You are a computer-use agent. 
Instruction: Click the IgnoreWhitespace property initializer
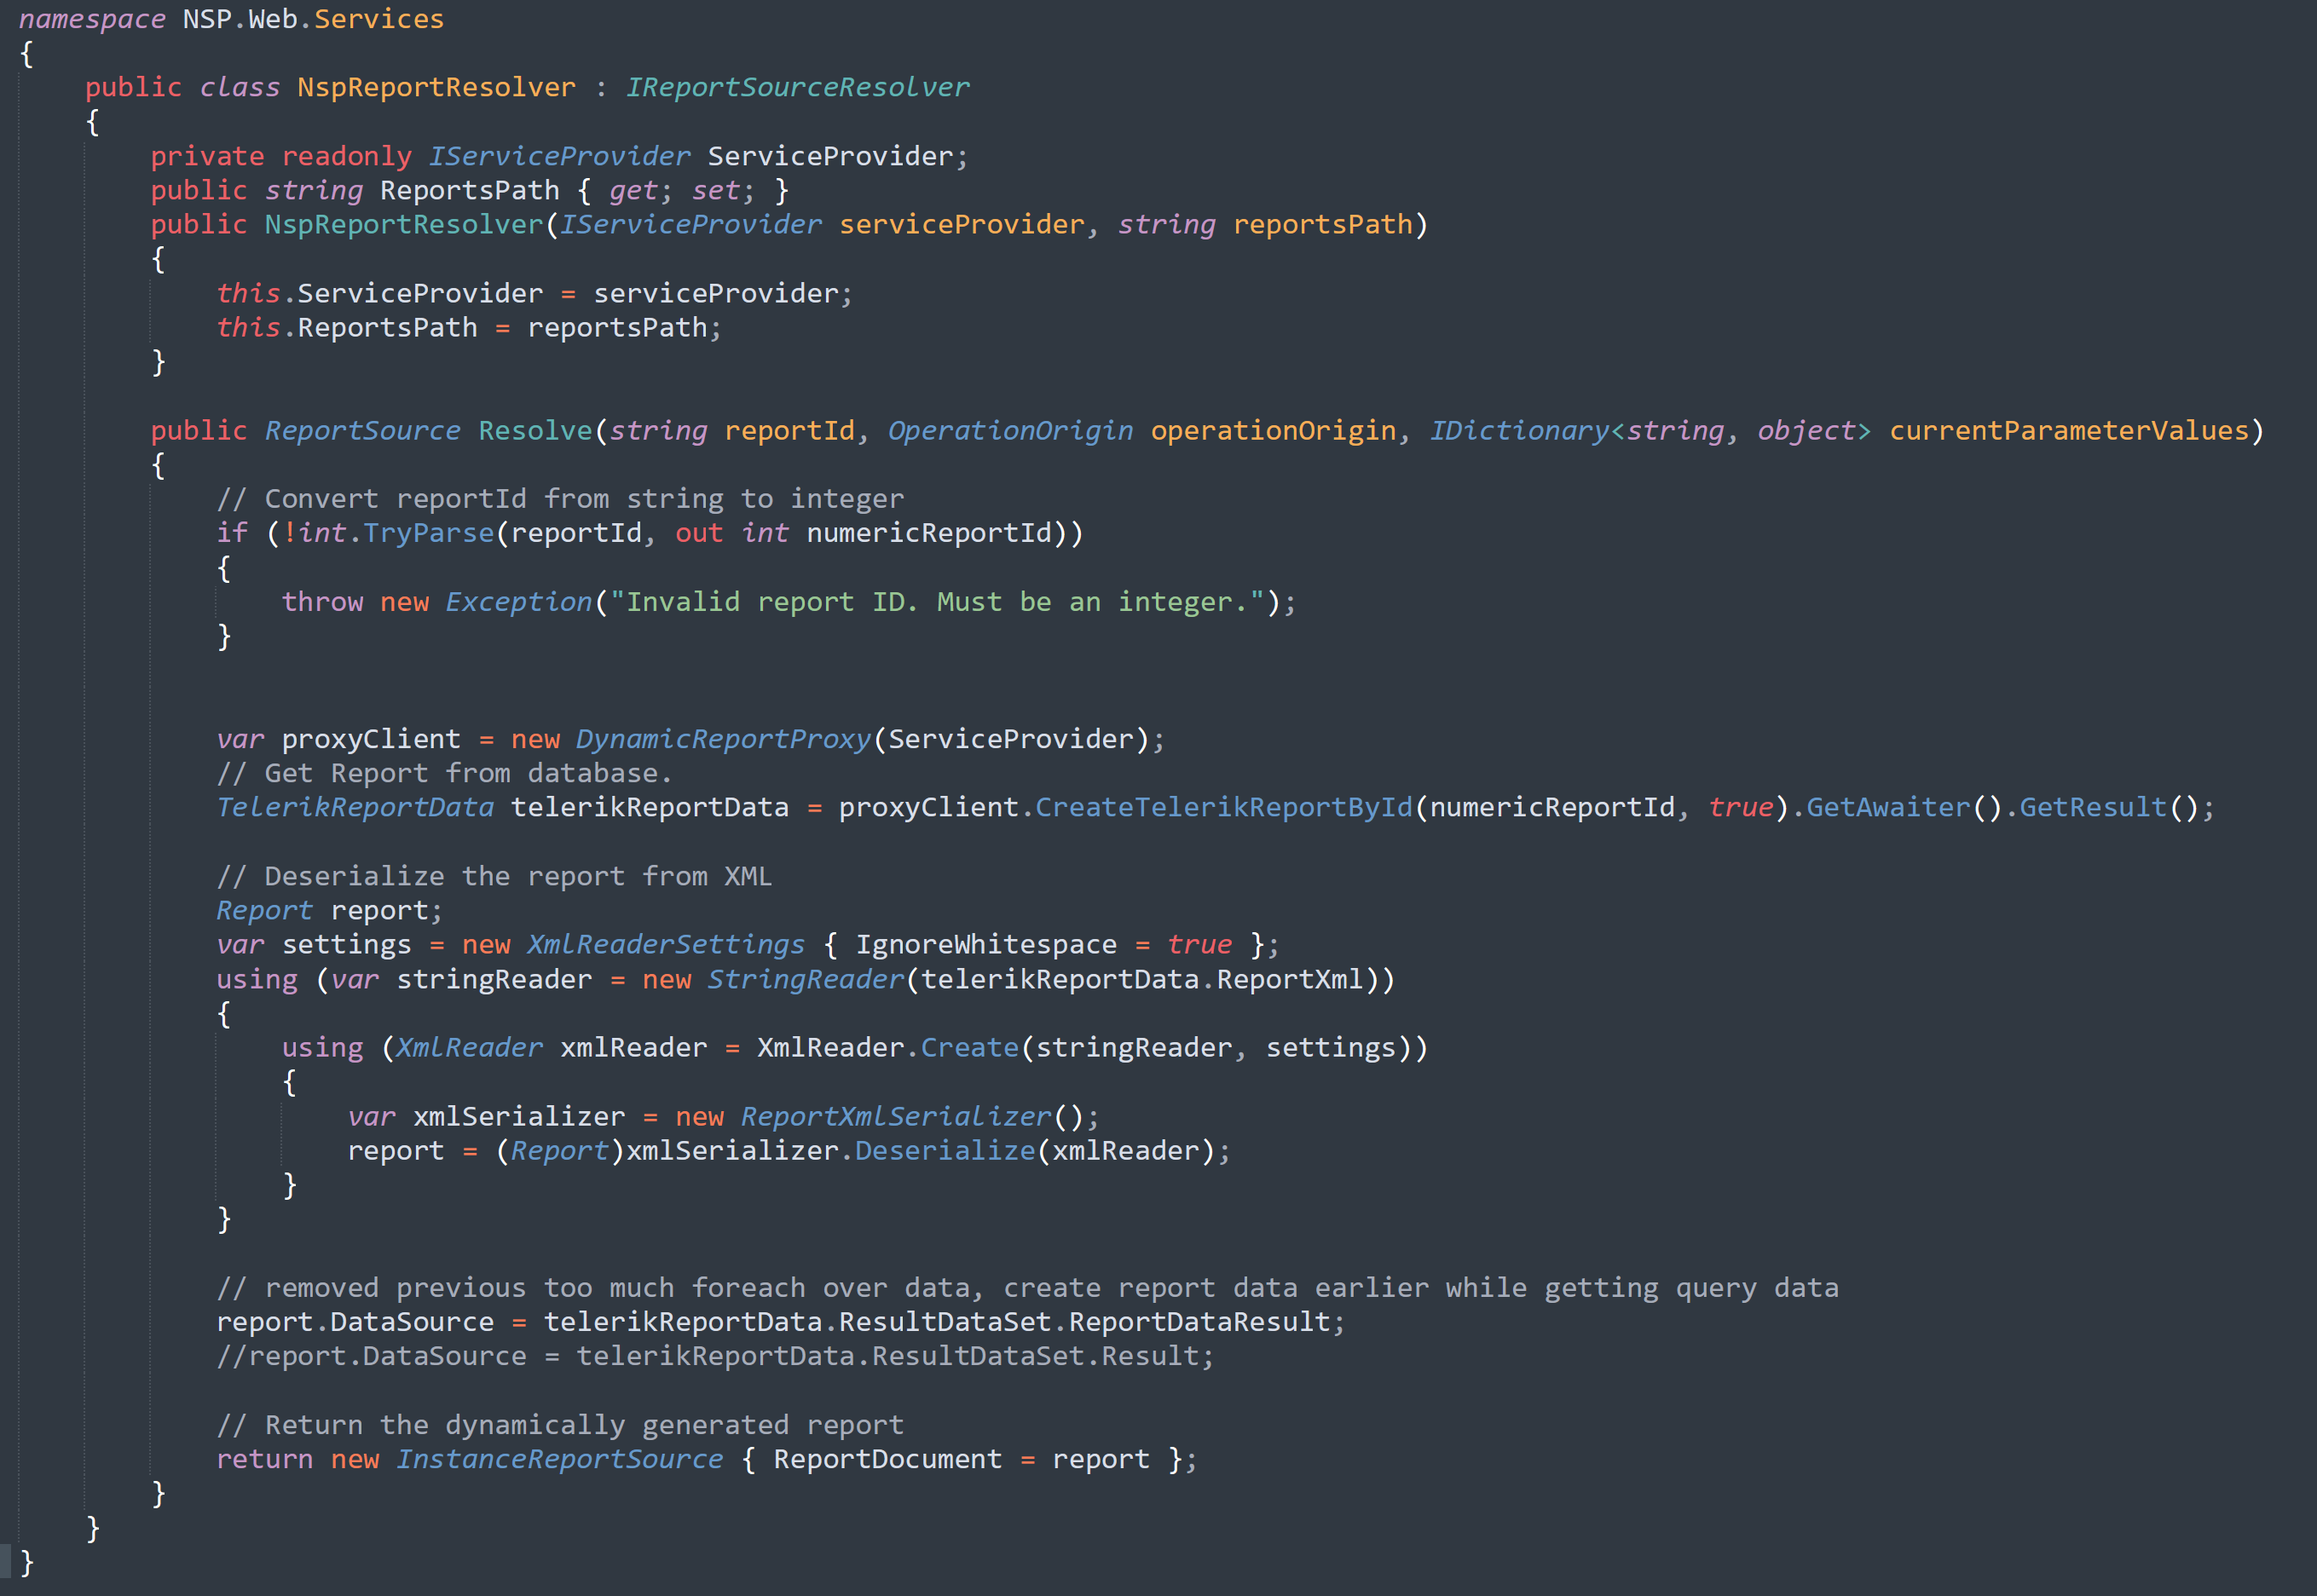click(985, 944)
